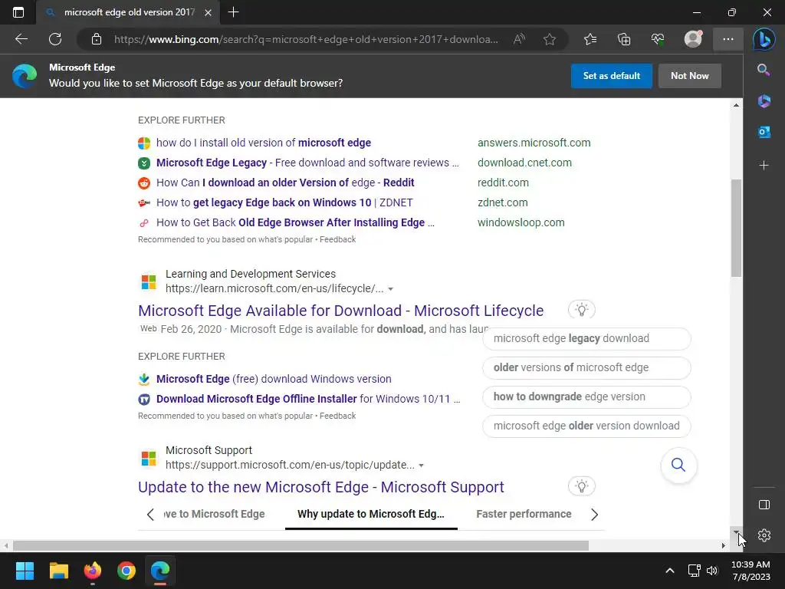Click Set as default button
The image size is (785, 589).
[x=611, y=76]
